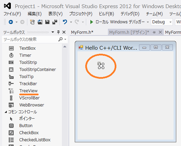This screenshot has width=181, height=146.
Task: Select the ToolStripContainer control icon
Action: [x=11, y=70]
